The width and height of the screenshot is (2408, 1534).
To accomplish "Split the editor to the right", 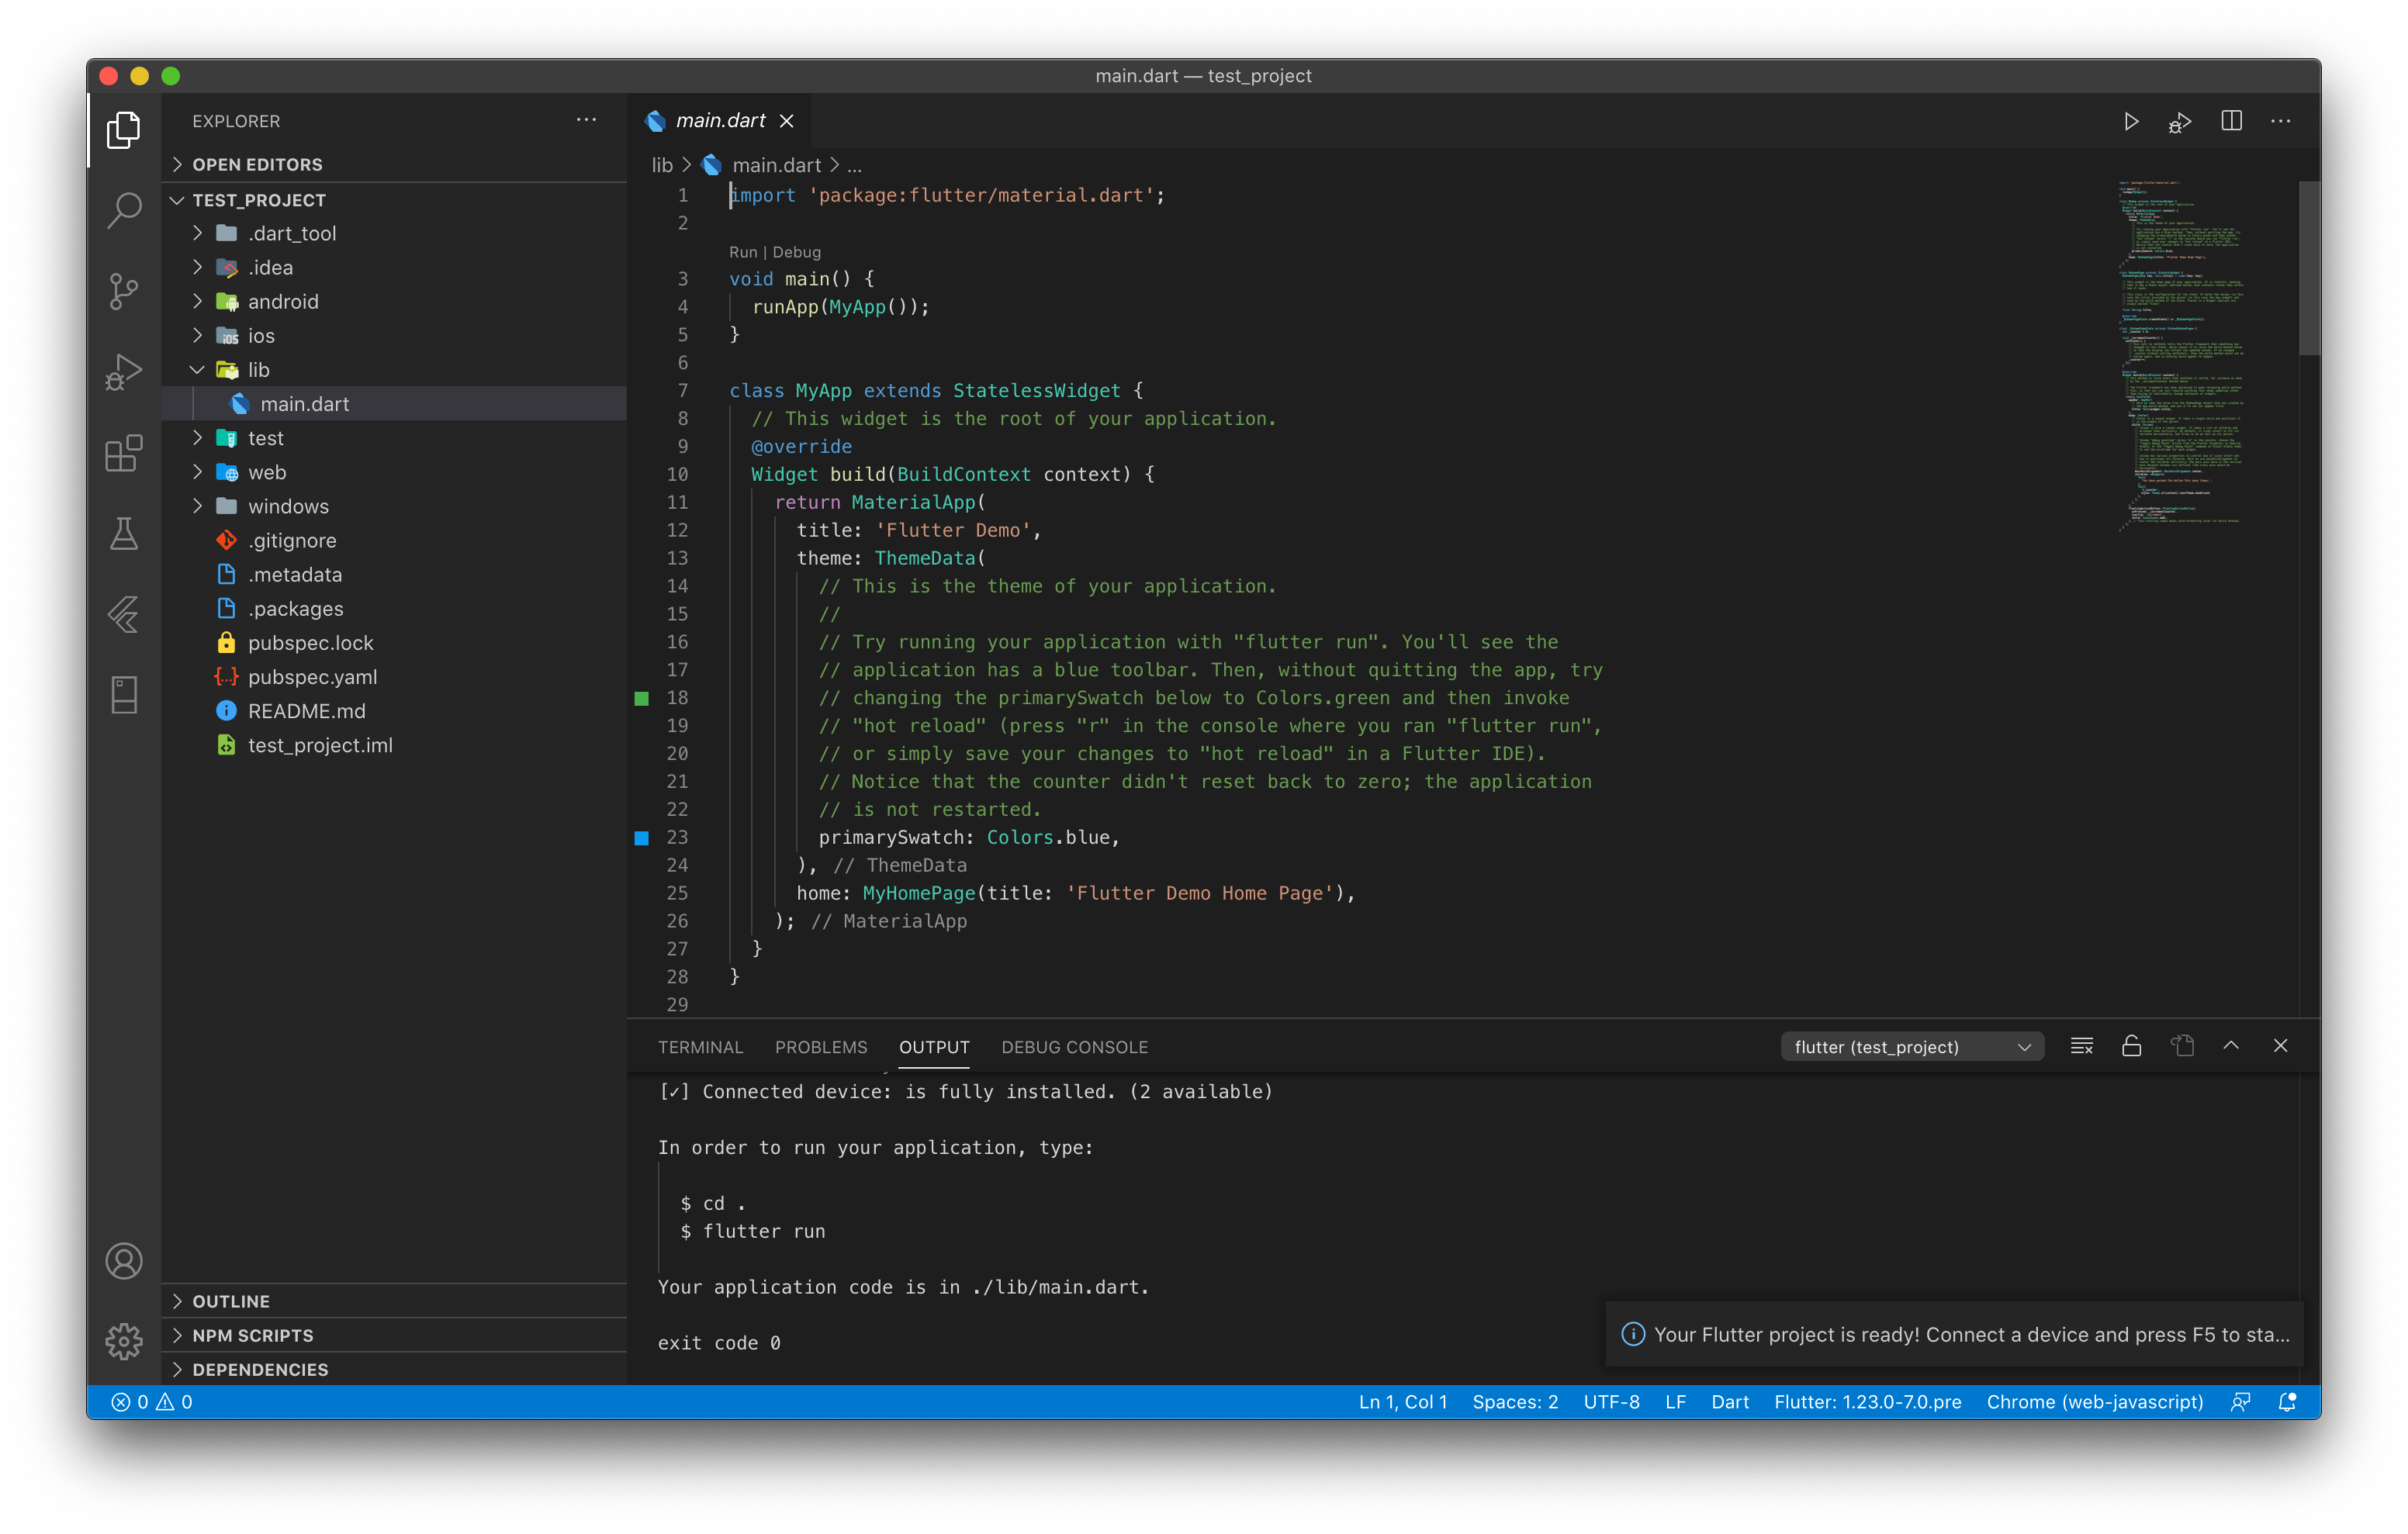I will (2231, 121).
